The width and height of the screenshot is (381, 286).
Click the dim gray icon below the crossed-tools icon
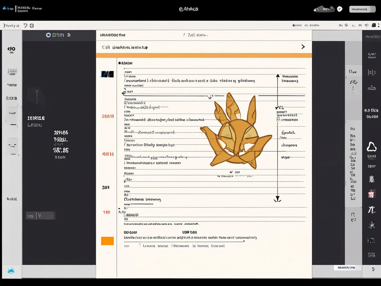[371, 240]
